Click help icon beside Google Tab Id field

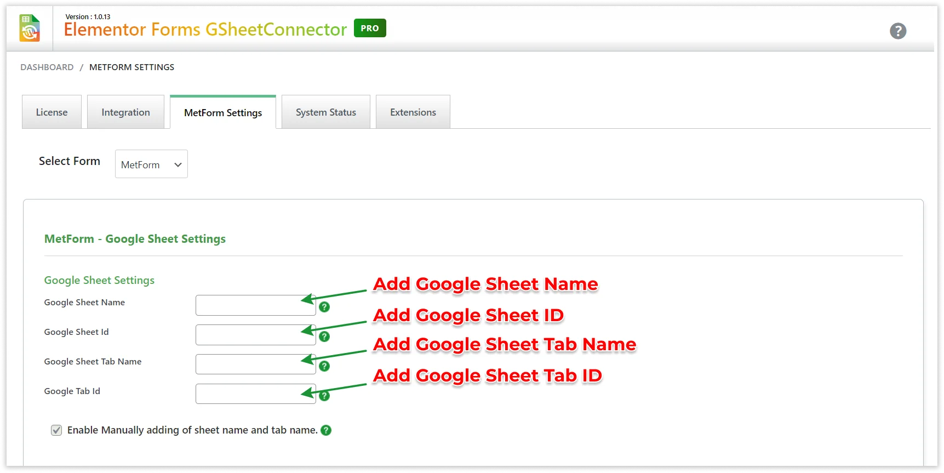324,396
